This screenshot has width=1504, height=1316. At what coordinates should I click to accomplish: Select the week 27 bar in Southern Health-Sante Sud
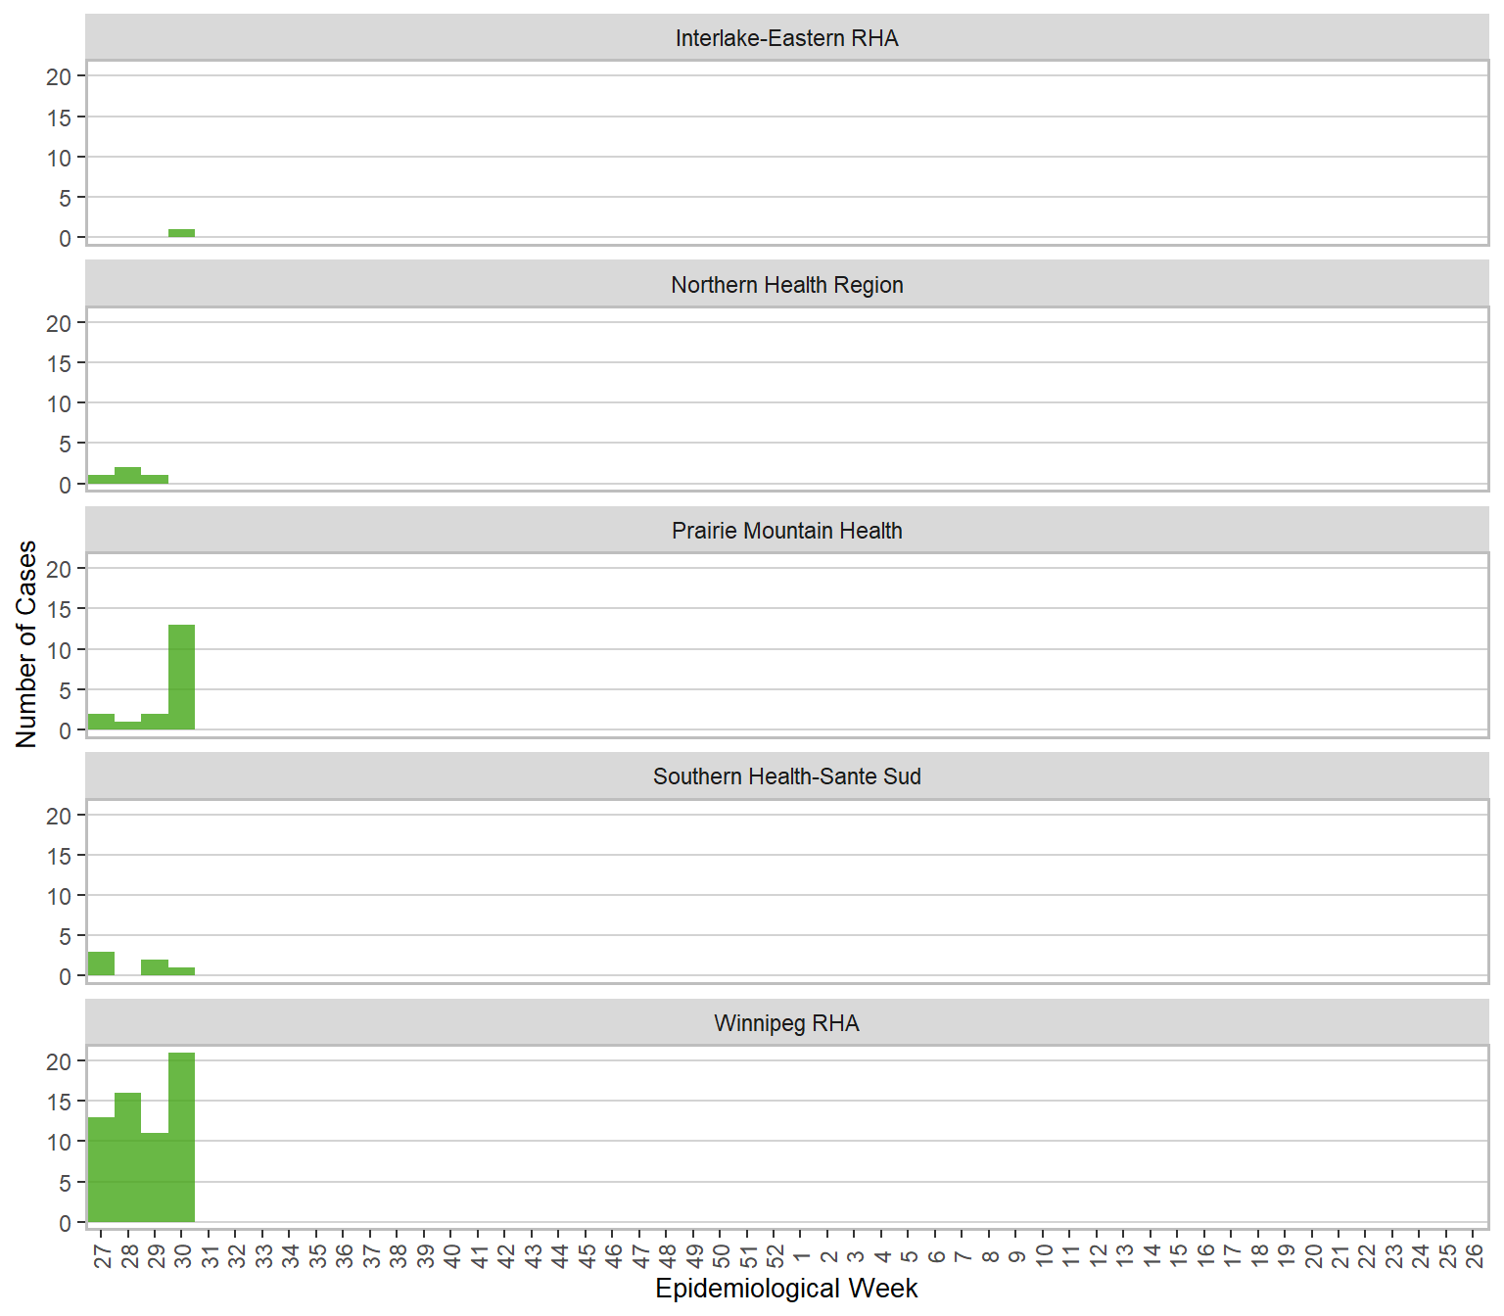pyautogui.click(x=101, y=963)
